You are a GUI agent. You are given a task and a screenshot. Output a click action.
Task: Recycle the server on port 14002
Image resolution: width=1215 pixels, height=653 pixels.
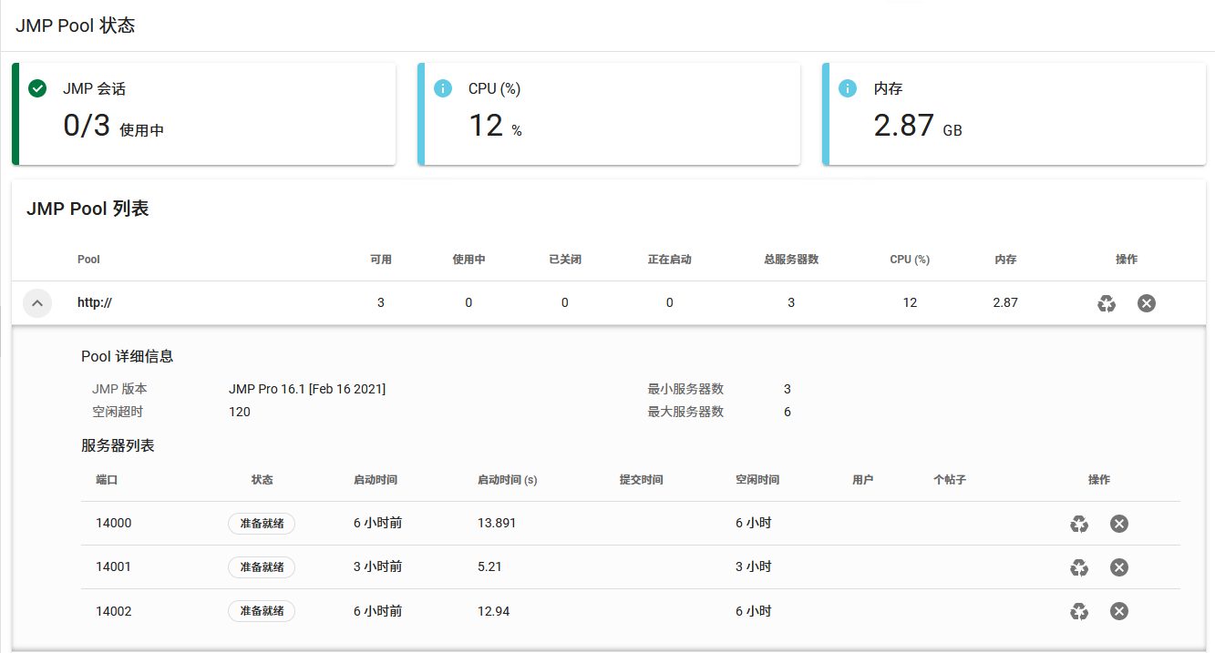coord(1079,611)
